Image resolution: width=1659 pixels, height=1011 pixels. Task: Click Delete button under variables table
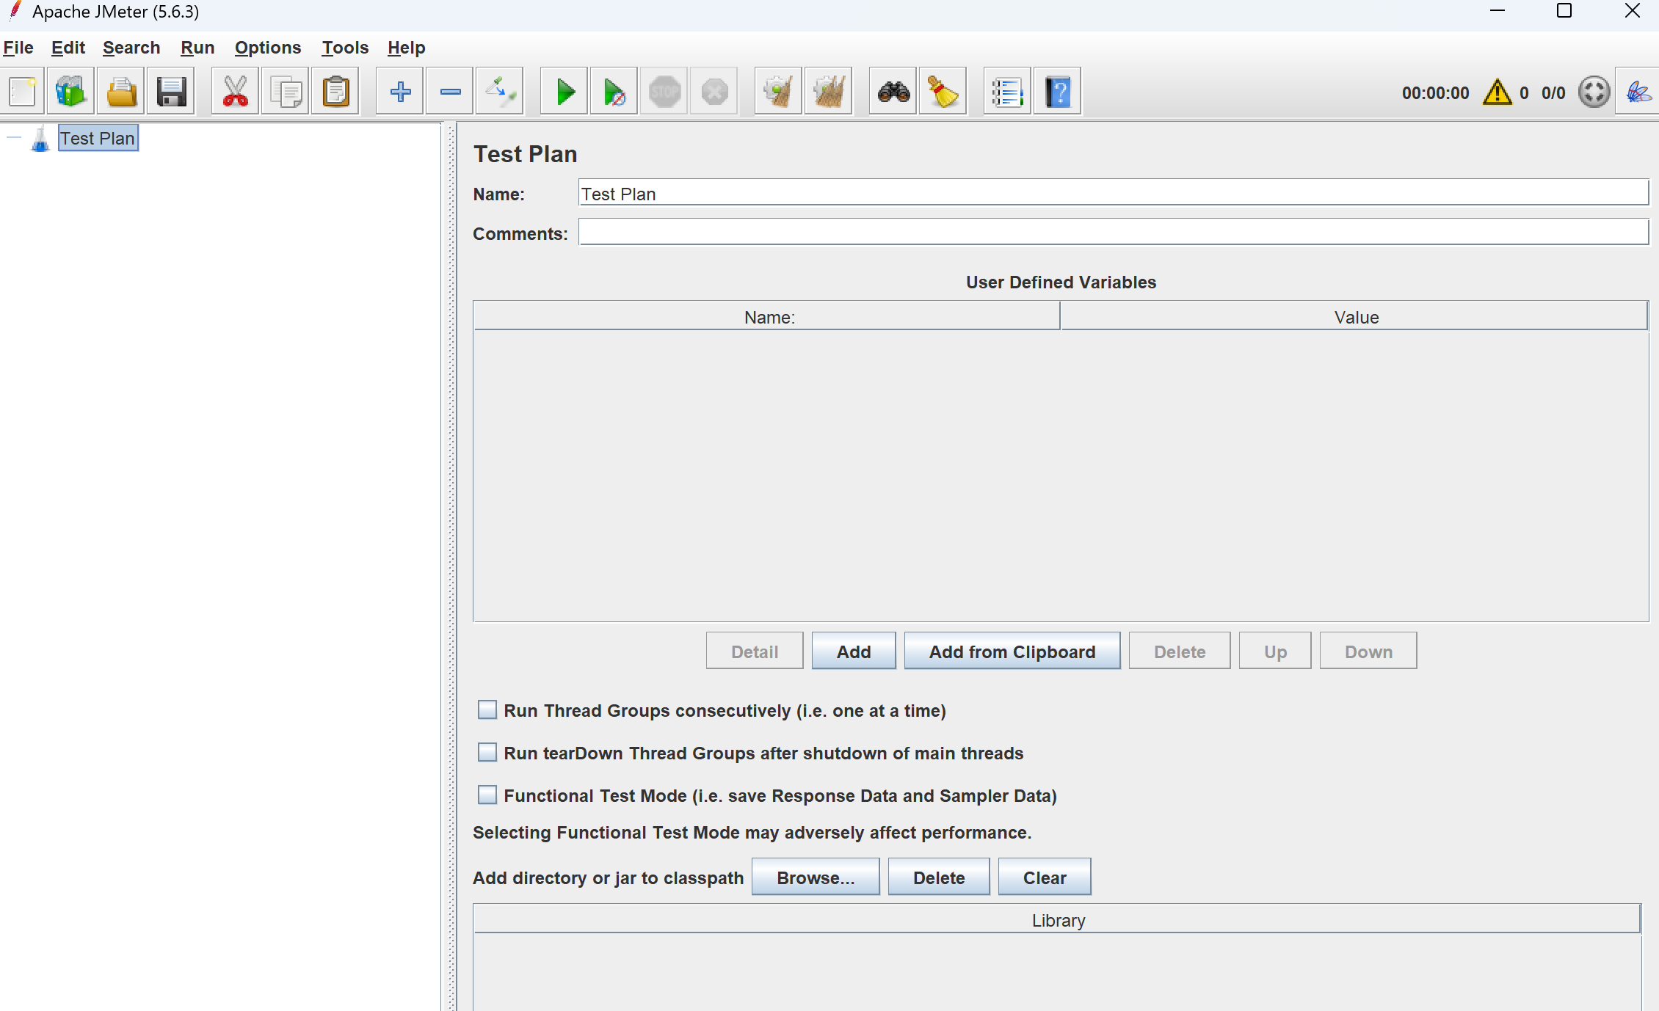[1180, 652]
